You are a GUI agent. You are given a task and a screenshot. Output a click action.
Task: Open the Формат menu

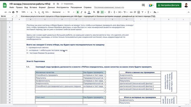click(42, 7)
